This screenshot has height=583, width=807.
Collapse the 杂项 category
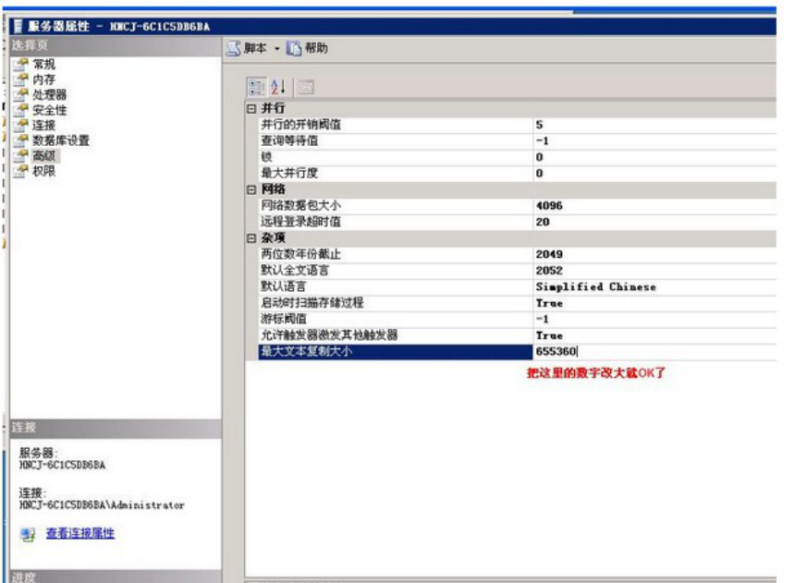(251, 238)
